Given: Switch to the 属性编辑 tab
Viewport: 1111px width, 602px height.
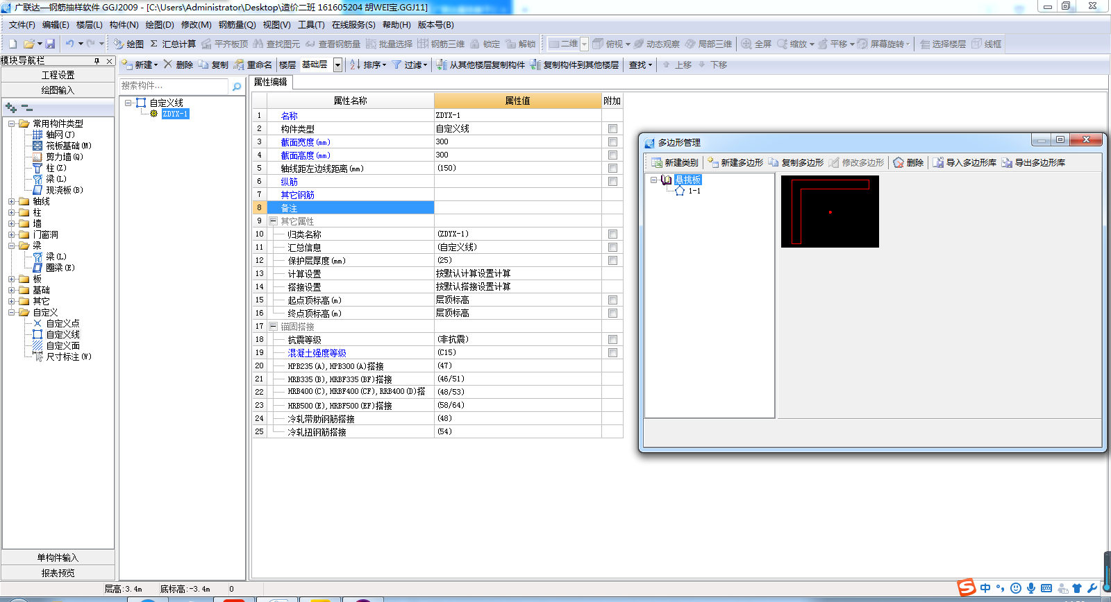Looking at the screenshot, I should tap(271, 82).
